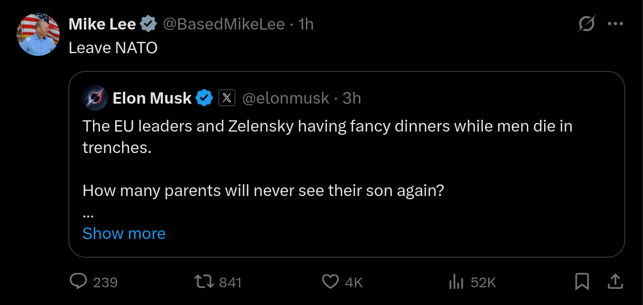Image resolution: width=643 pixels, height=305 pixels.
Task: Click the Grok explain-this-post icon
Action: pos(587,24)
